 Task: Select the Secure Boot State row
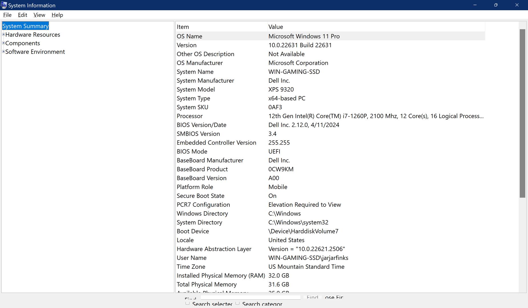point(330,195)
